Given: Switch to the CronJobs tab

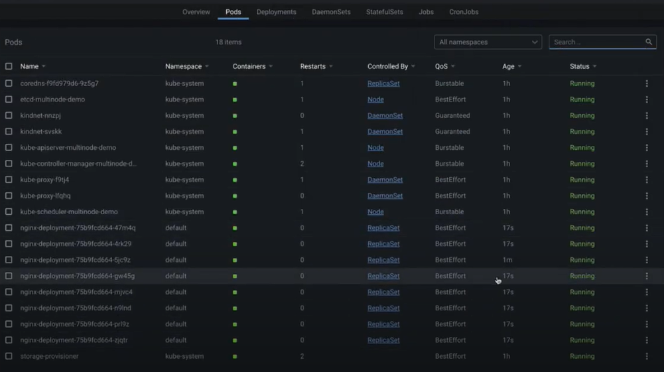Looking at the screenshot, I should pyautogui.click(x=464, y=12).
